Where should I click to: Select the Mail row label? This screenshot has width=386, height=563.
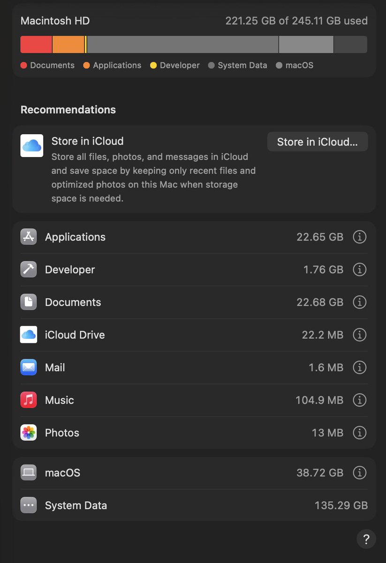point(55,367)
